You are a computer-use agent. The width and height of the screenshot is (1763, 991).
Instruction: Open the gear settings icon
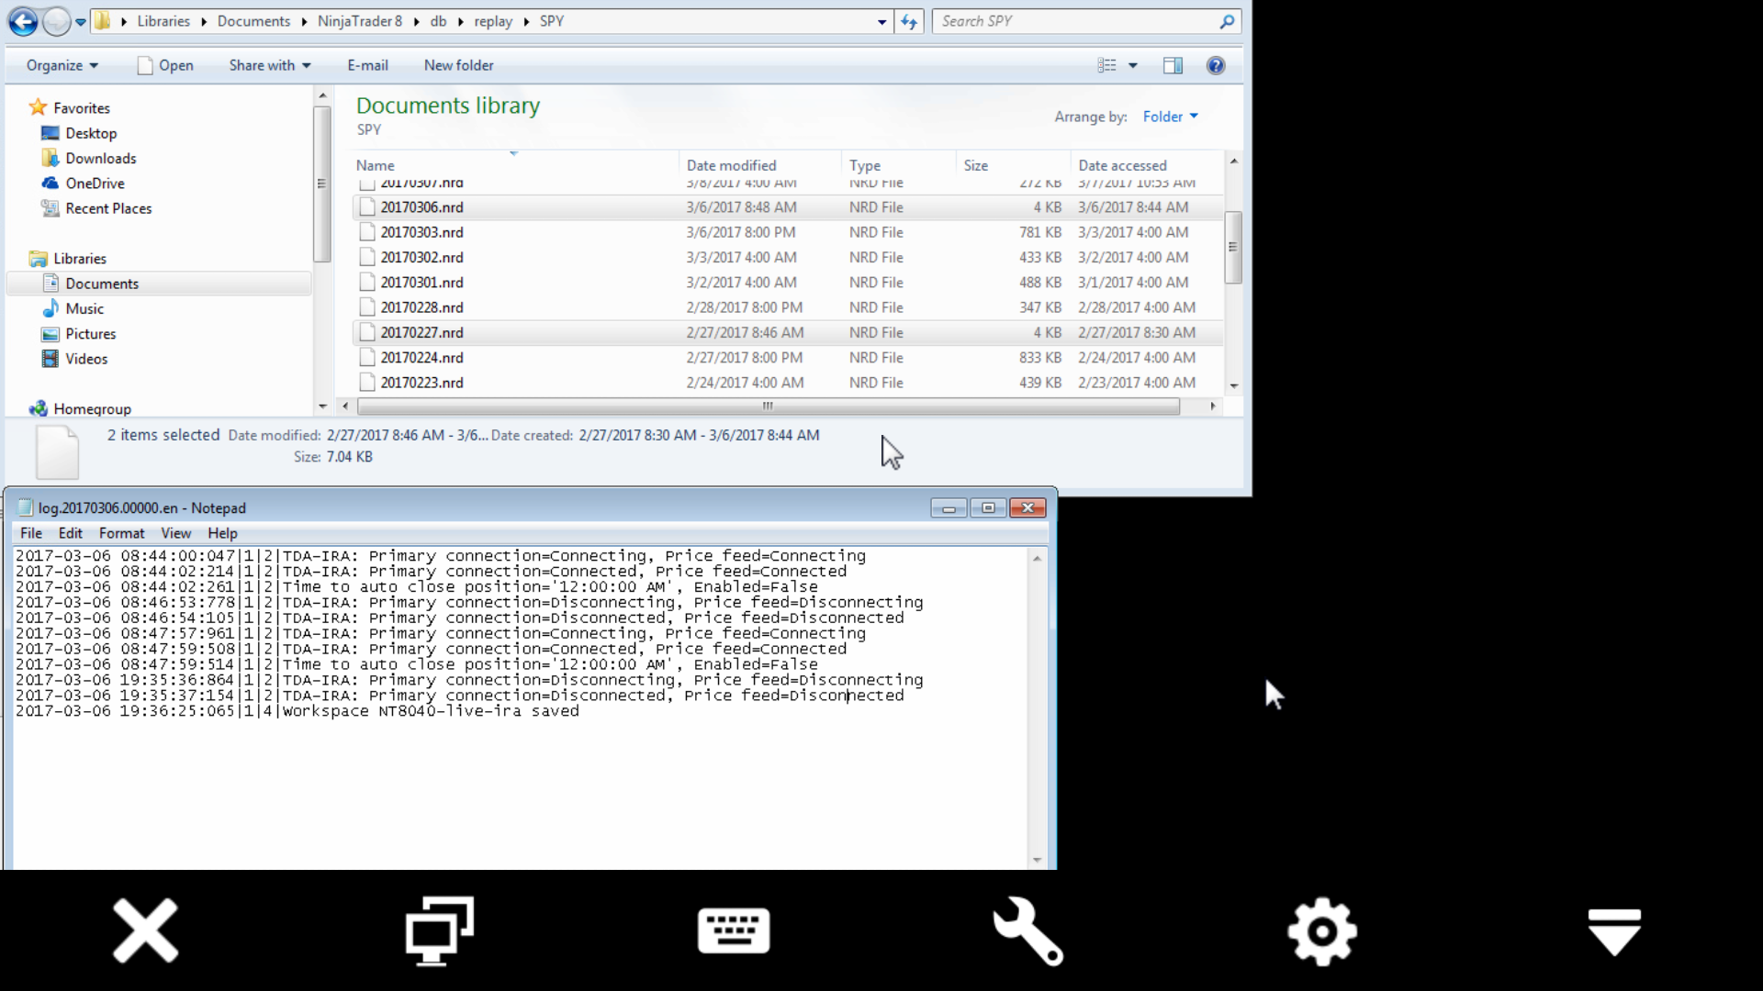pos(1321,931)
